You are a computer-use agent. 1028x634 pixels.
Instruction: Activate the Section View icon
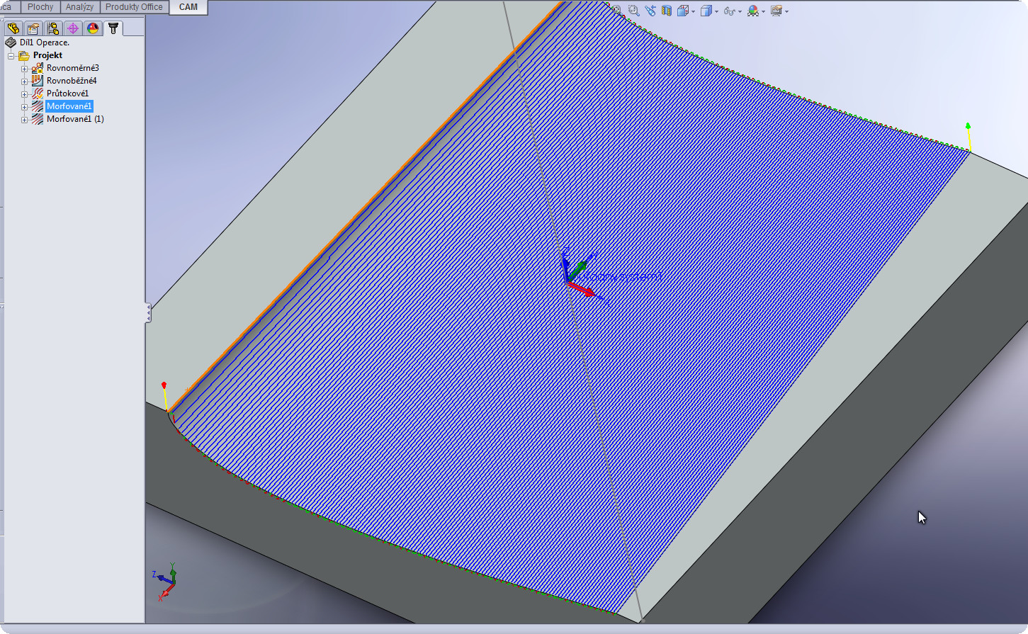[x=666, y=11]
